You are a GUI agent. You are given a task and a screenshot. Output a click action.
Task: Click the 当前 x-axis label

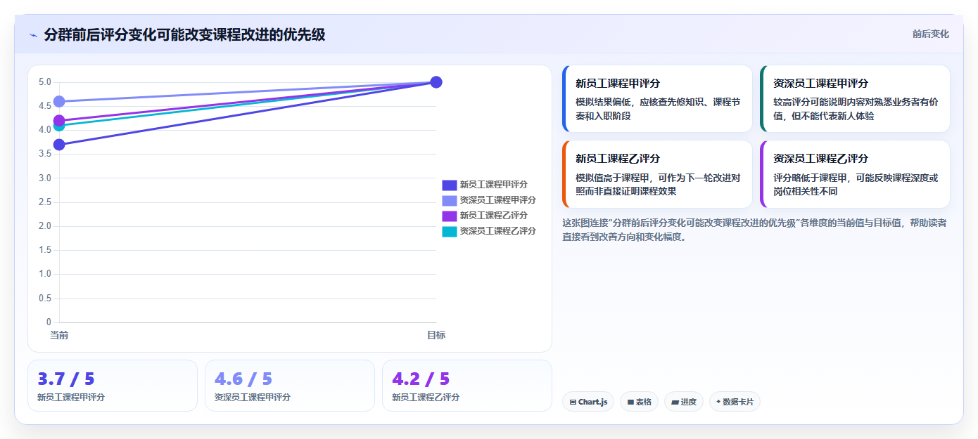pyautogui.click(x=59, y=335)
